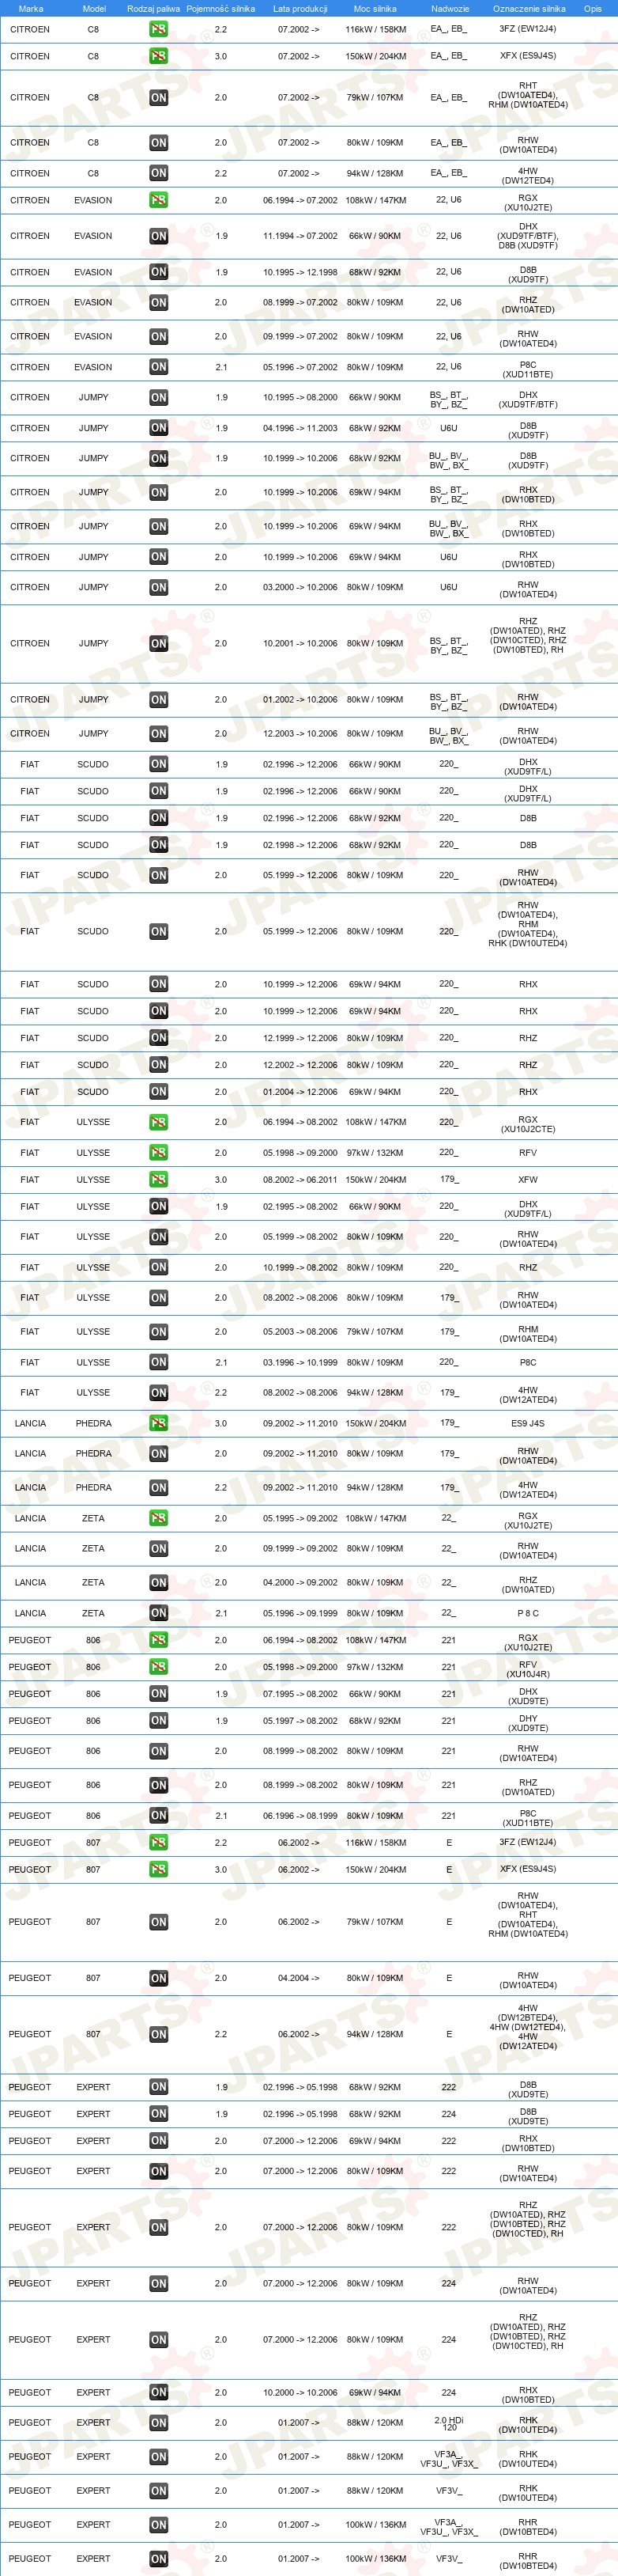Click the P 8 C engine cell for Lancia Zeta
Image resolution: width=618 pixels, height=2576 pixels.
coord(528,1613)
